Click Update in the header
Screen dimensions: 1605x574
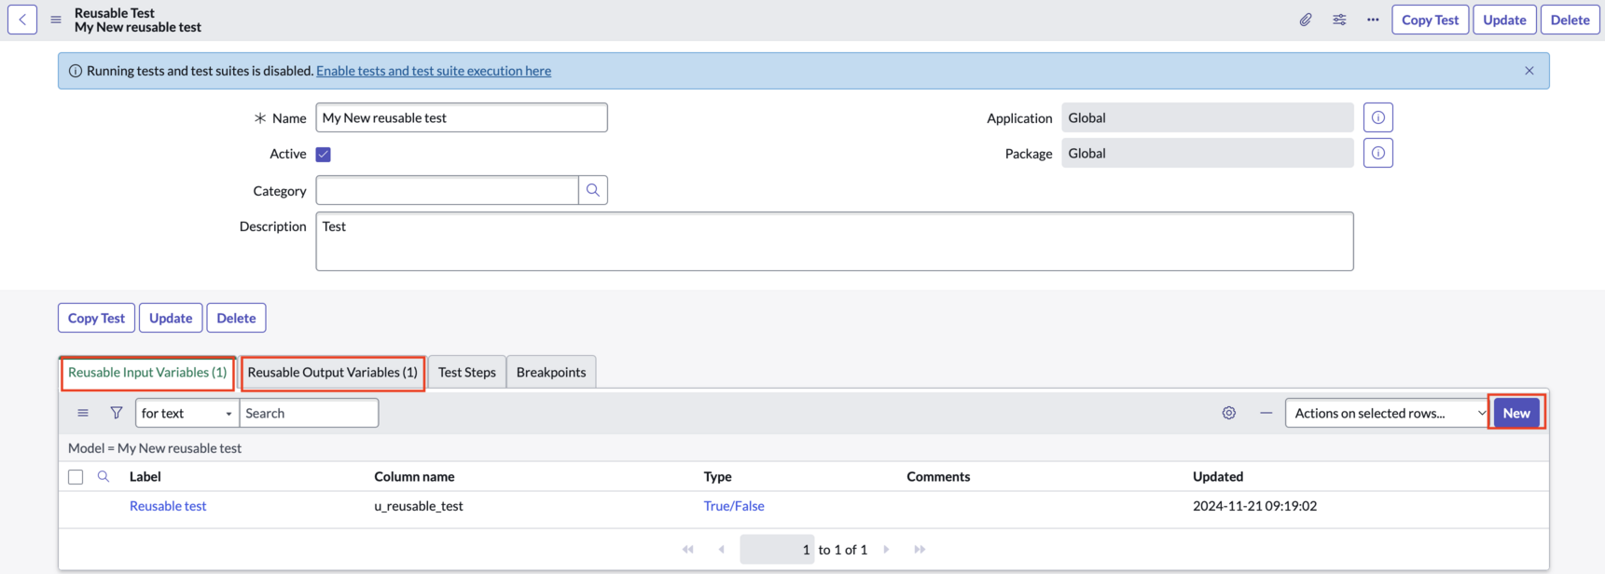click(x=1504, y=20)
